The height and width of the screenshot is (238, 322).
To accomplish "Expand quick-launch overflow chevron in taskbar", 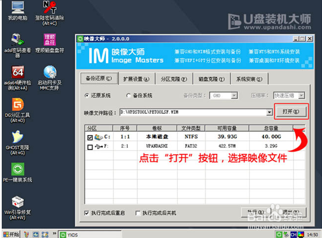I will pyautogui.click(x=54, y=233).
